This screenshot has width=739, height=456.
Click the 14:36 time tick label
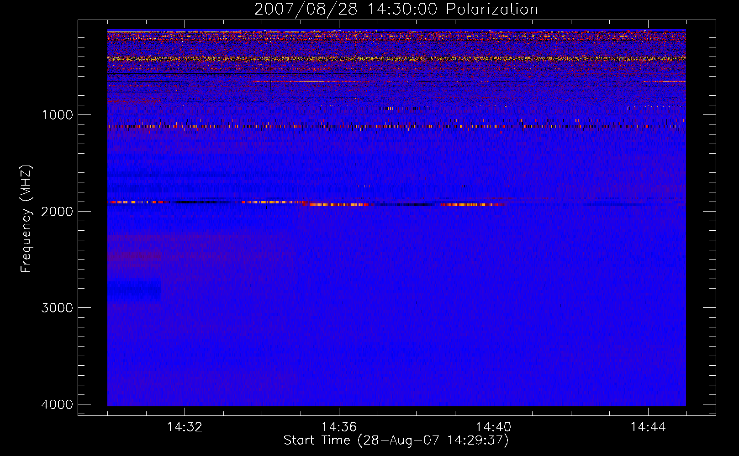[339, 427]
